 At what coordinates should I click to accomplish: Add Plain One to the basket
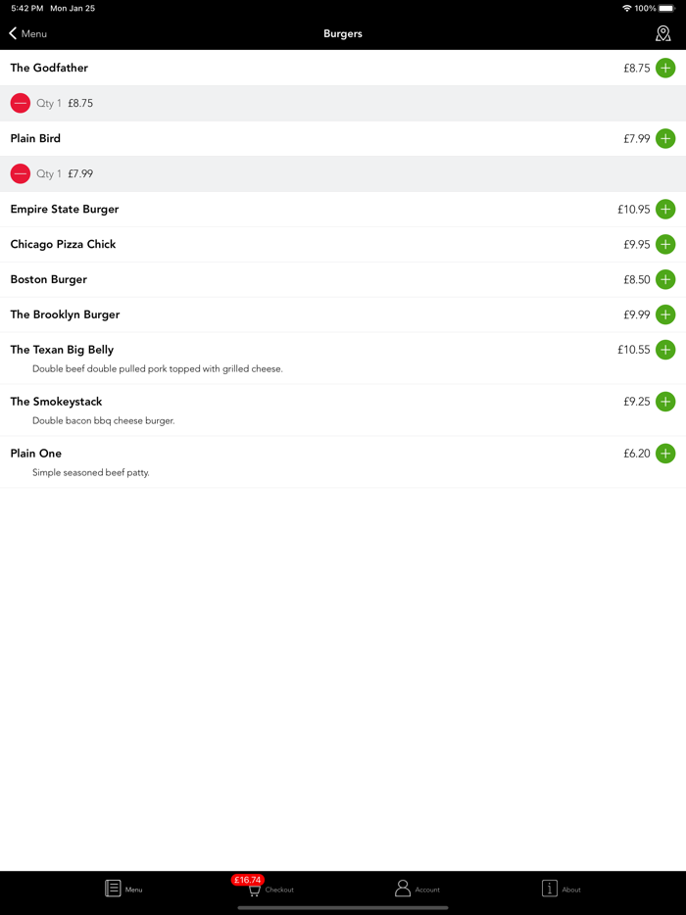665,454
